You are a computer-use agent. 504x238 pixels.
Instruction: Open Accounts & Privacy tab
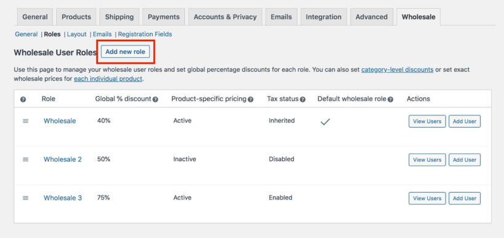coord(225,17)
